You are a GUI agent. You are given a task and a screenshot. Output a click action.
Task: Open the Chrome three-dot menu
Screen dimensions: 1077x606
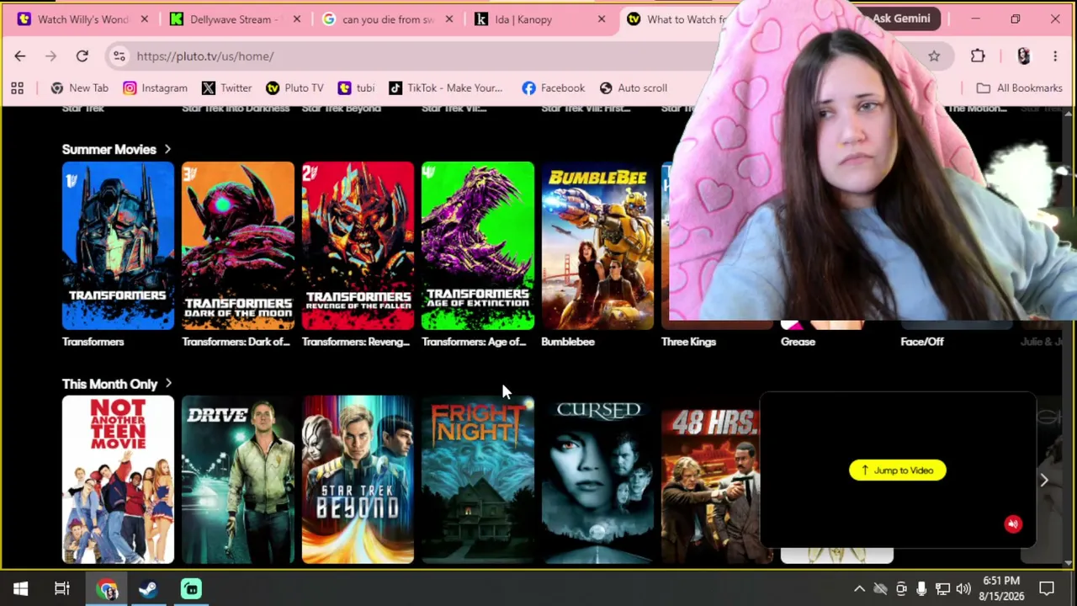coord(1055,56)
